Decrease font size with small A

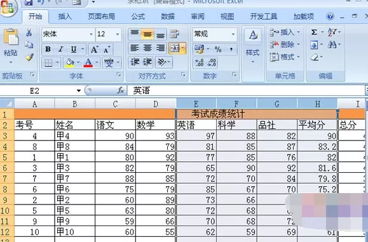107,50
